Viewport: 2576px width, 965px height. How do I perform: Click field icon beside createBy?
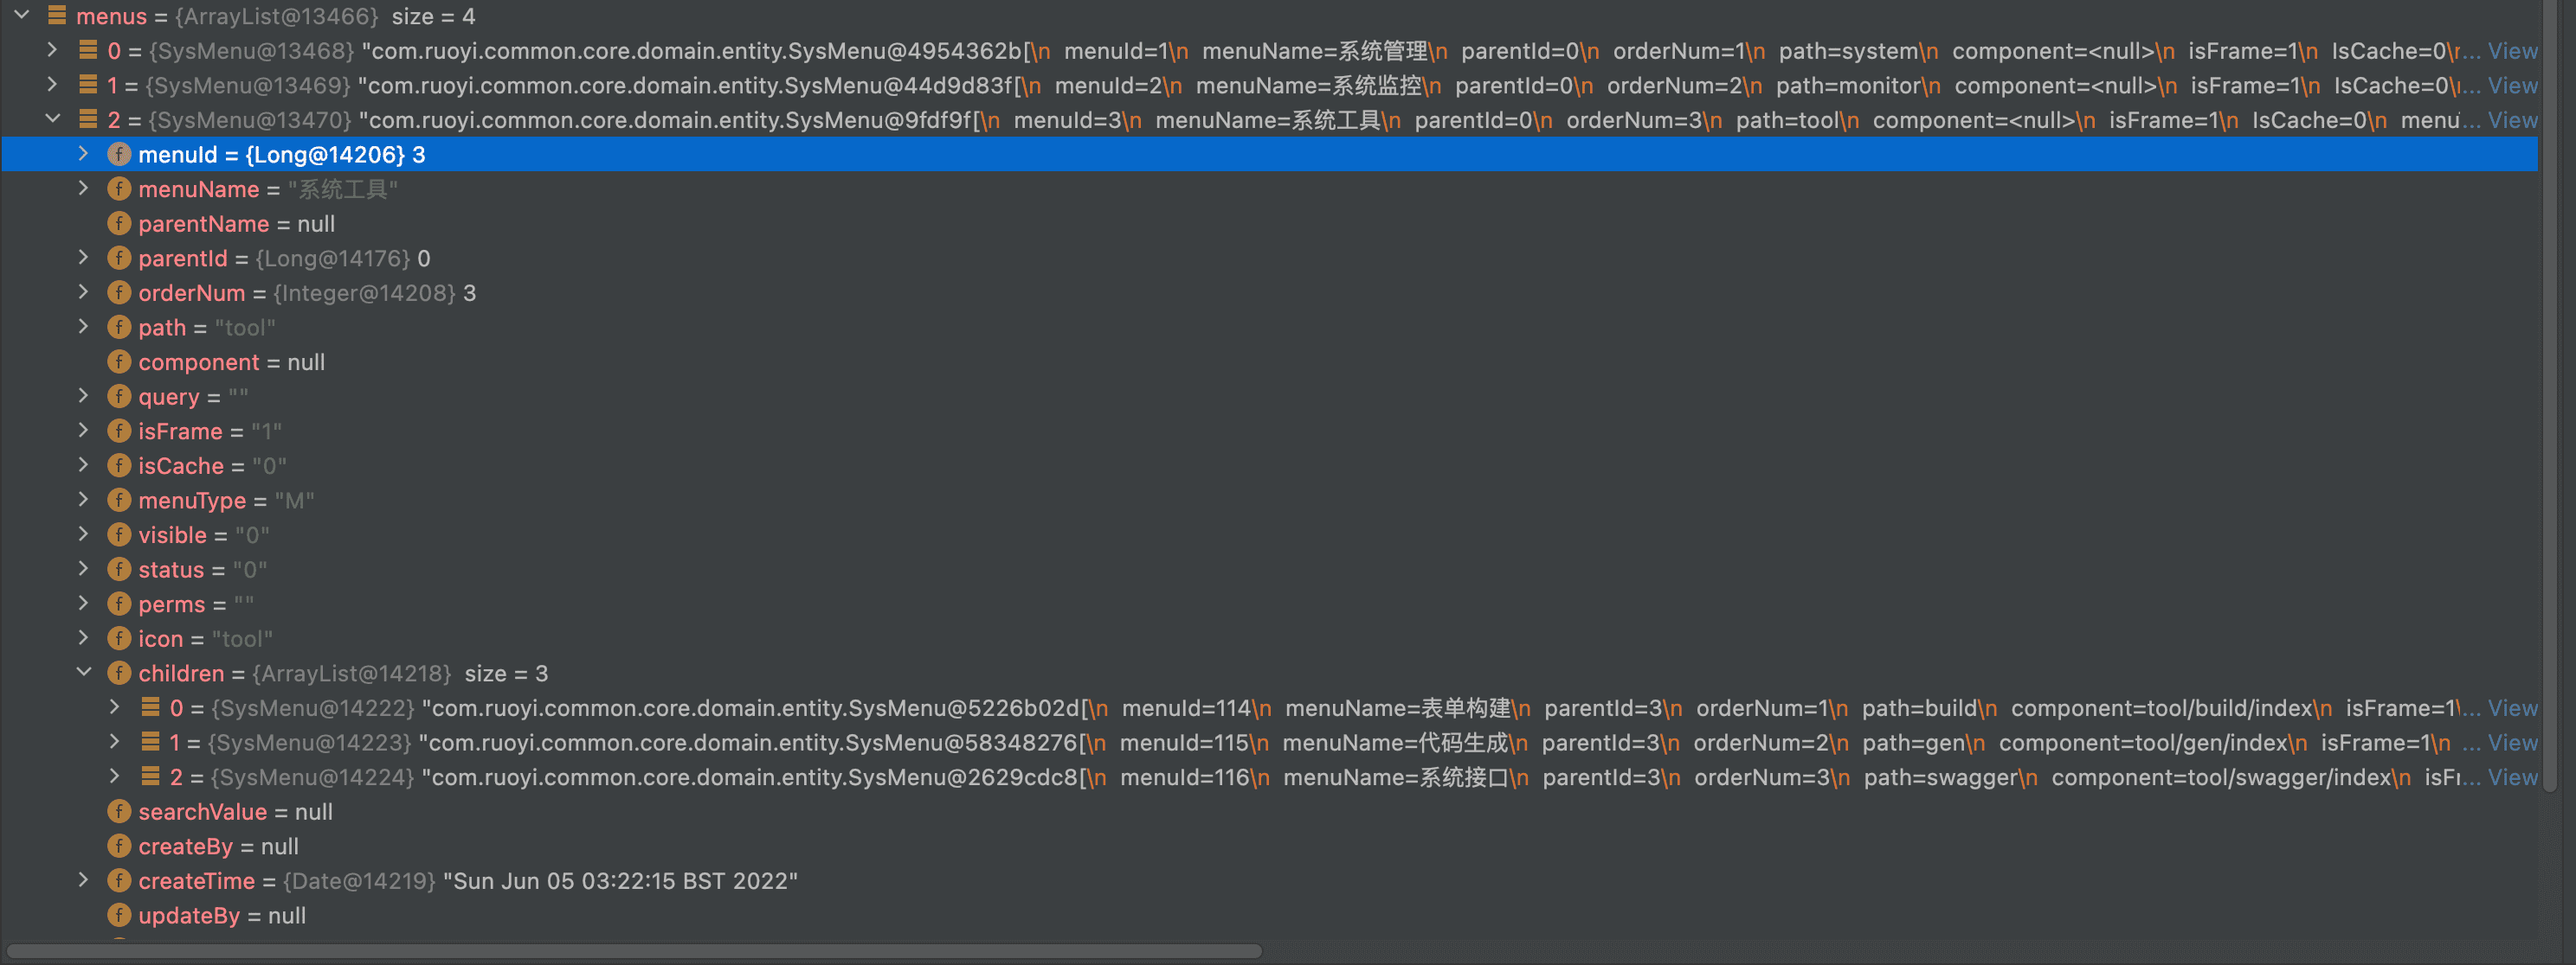tap(119, 847)
